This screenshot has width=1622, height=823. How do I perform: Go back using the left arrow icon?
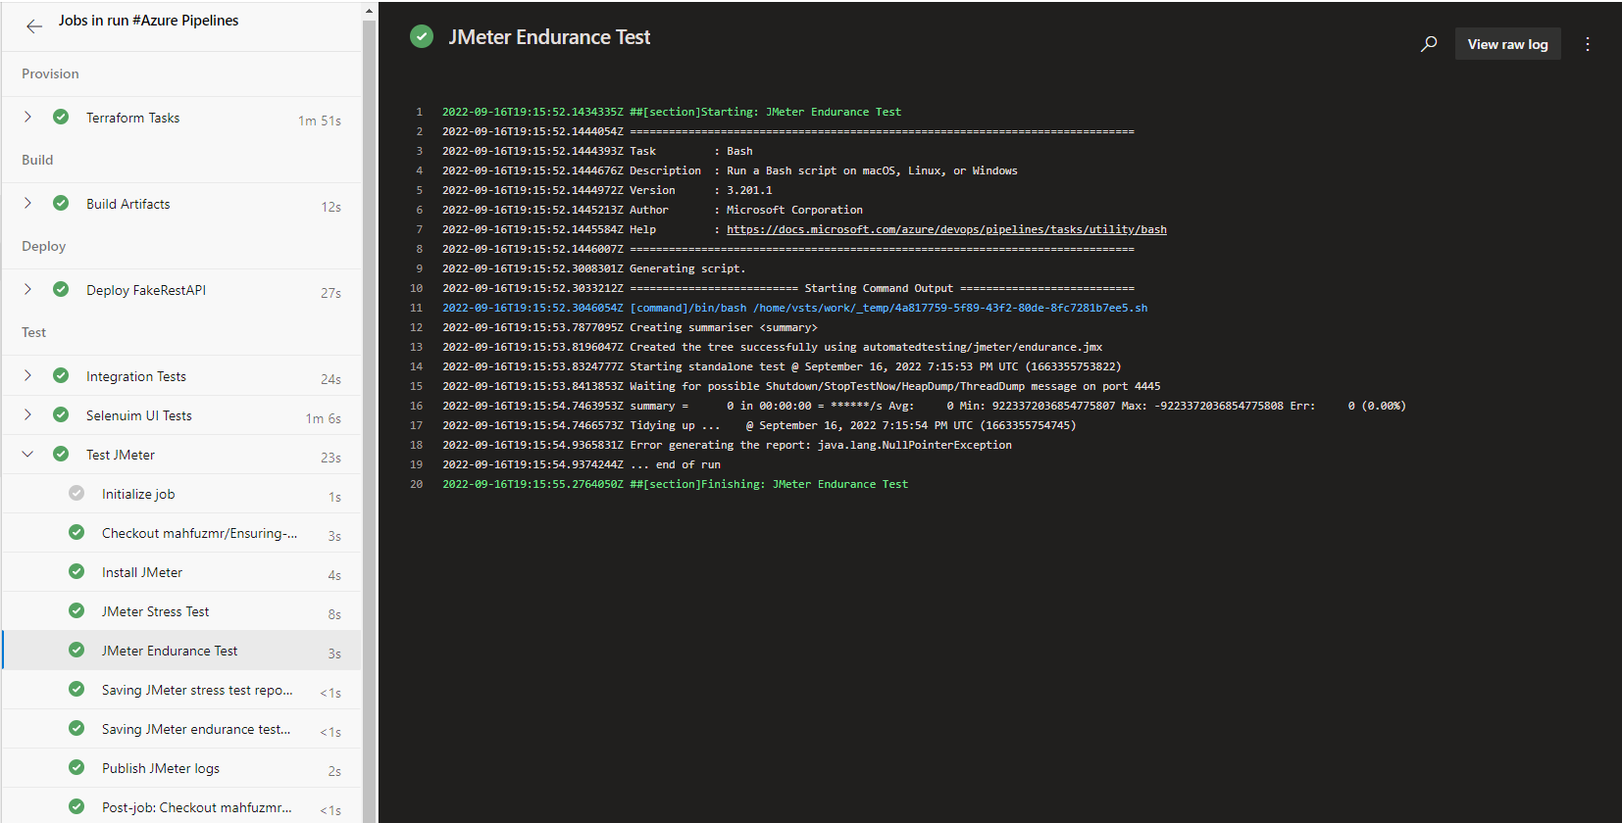(34, 26)
